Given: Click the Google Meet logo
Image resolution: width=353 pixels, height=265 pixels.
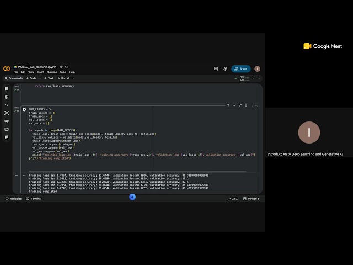Looking at the screenshot, I should click(x=323, y=46).
